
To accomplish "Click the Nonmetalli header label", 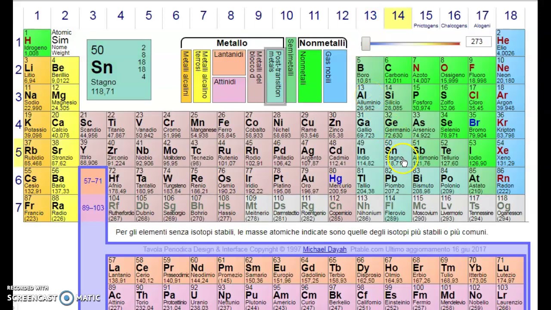I will tap(322, 43).
